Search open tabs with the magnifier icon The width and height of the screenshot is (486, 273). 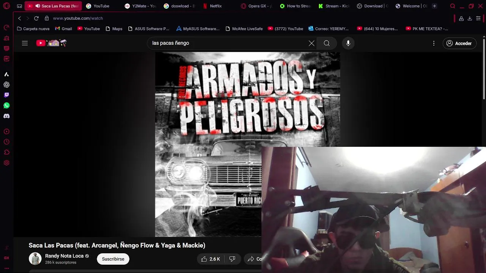coord(453,6)
